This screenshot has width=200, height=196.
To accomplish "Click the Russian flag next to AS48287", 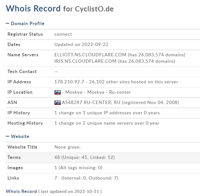I will (58, 103).
